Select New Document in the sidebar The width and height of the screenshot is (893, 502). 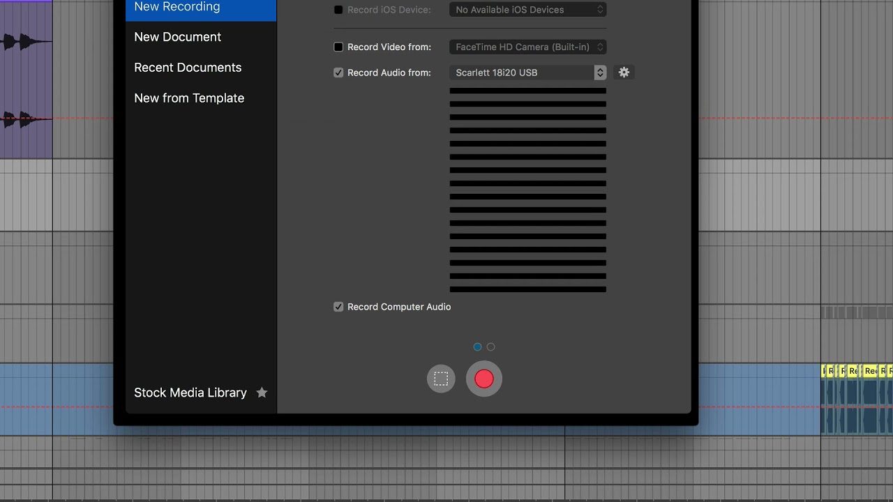point(177,37)
